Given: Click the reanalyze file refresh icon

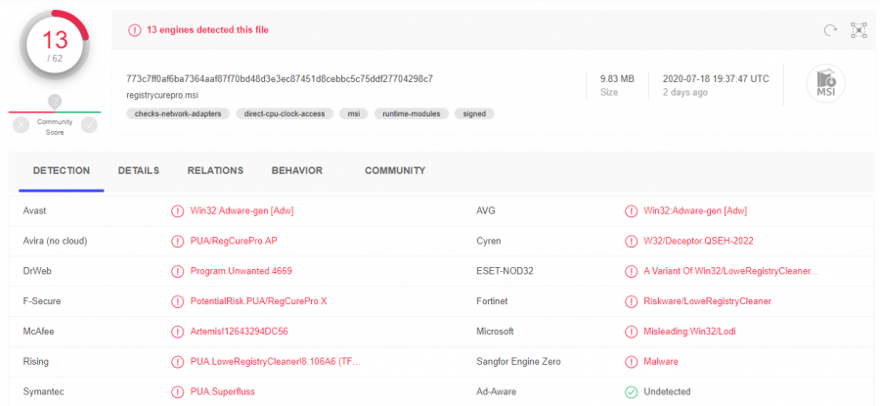Looking at the screenshot, I should click(x=830, y=30).
